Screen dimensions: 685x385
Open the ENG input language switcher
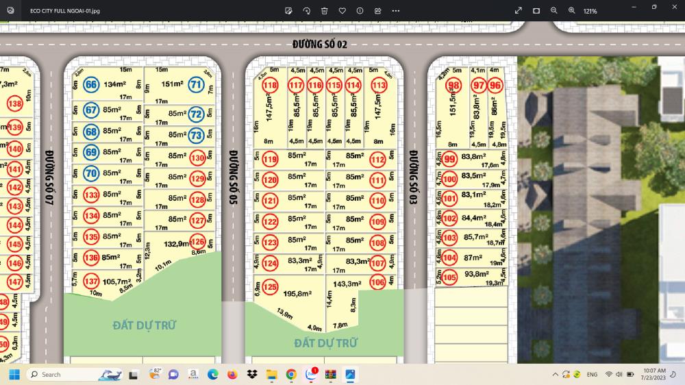593,375
